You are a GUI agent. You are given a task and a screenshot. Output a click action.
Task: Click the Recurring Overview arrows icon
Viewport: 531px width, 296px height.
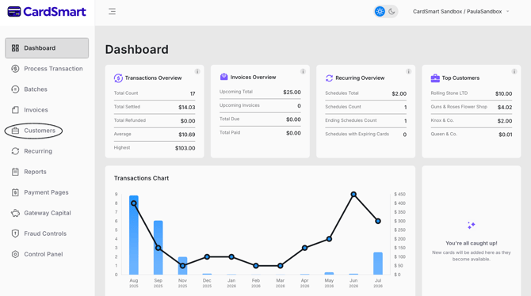pos(329,78)
